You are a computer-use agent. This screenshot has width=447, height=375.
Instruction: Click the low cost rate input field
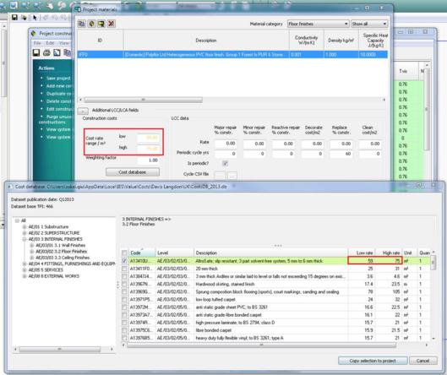148,138
